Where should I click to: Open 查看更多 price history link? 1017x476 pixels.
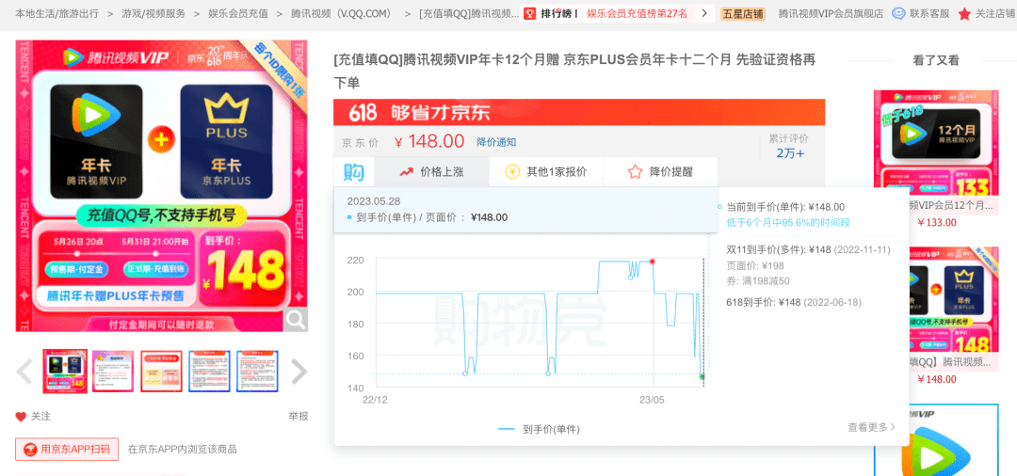click(x=871, y=427)
